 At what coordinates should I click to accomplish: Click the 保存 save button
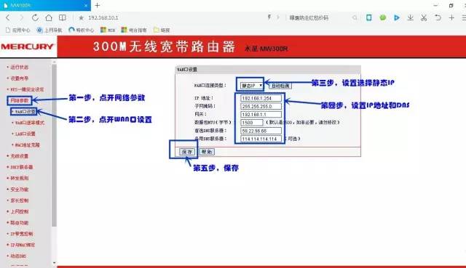tap(187, 152)
